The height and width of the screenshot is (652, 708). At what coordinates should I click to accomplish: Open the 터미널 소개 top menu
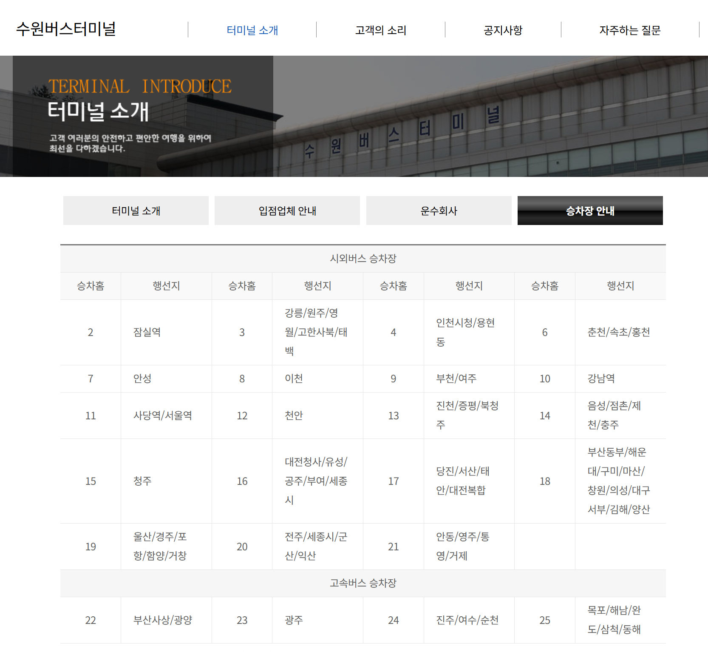(252, 30)
